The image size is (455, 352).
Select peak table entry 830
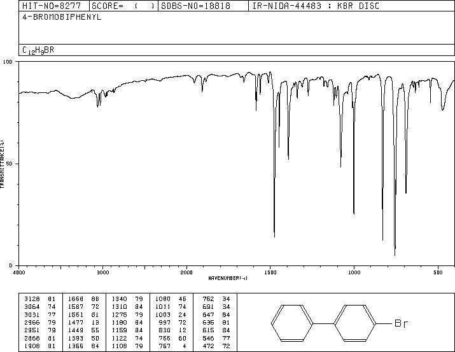click(165, 330)
